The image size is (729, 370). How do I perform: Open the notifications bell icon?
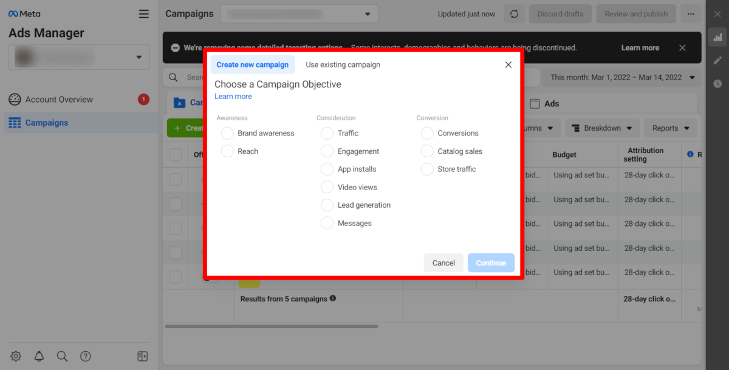click(39, 356)
